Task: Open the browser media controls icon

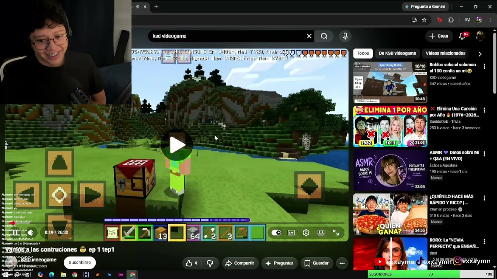Action: [468, 20]
